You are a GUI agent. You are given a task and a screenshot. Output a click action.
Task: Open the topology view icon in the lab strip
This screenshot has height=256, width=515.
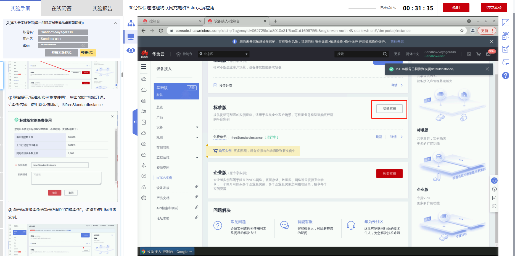pyautogui.click(x=131, y=23)
